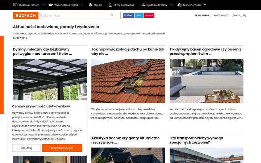Viewport: 261px width, 163px height.
Task: Click the Budowa i remont building icon
Action: pos(15,5)
